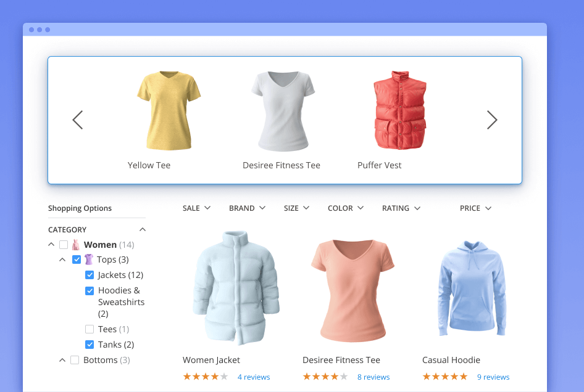Click the right carousel arrow
The width and height of the screenshot is (584, 392).
pos(492,120)
